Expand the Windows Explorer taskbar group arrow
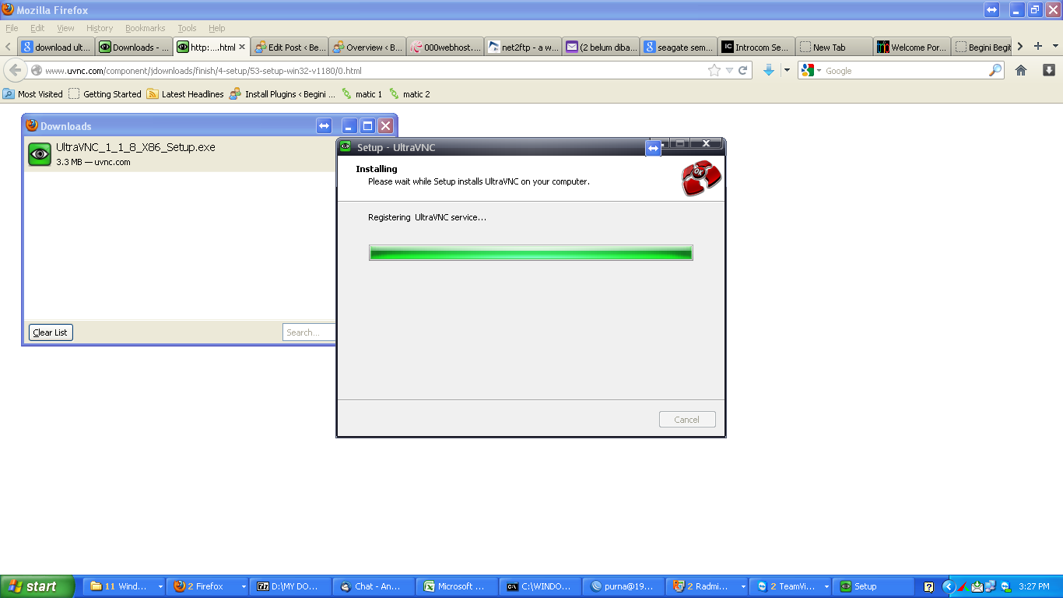The image size is (1063, 598). pos(160,586)
